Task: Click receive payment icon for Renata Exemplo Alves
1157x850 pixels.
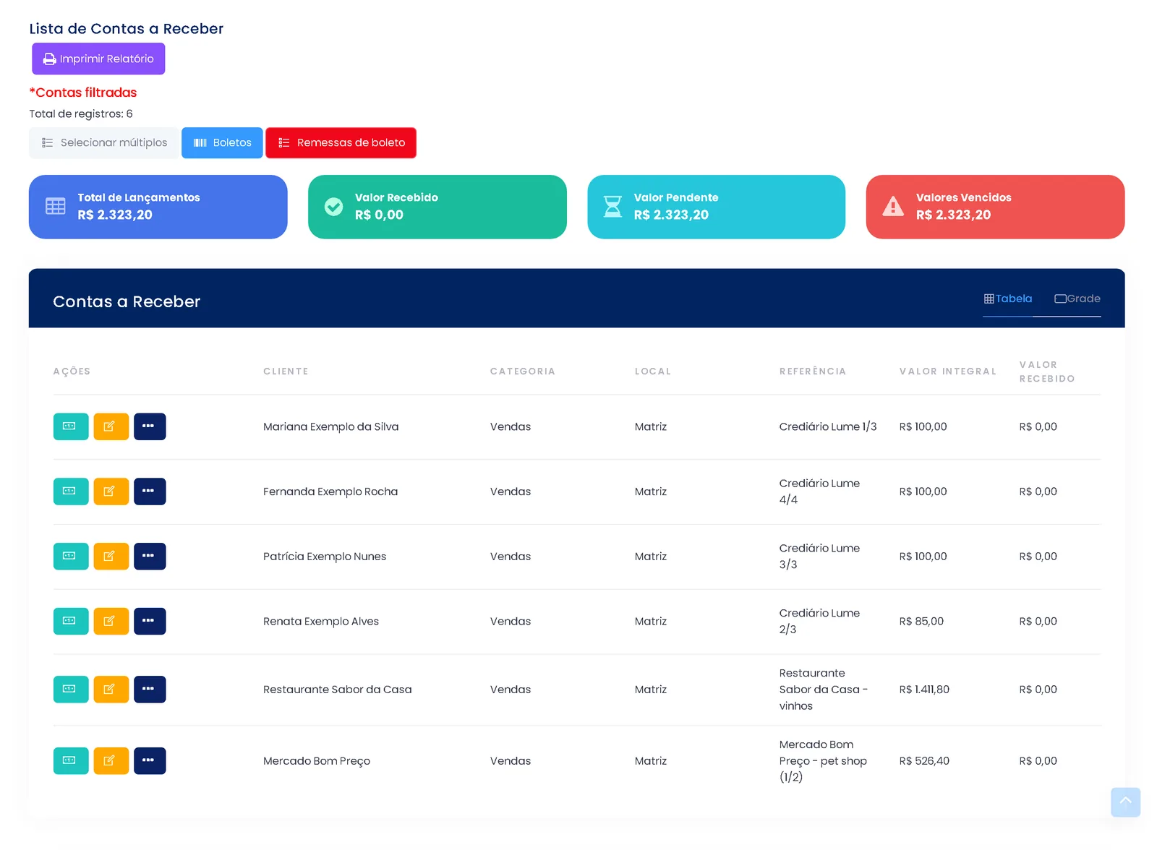Action: coord(71,622)
